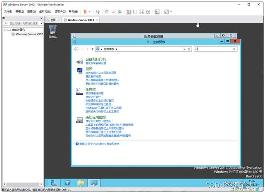
Task: Switch to Unity mode toolbar icon
Action: [148, 11]
